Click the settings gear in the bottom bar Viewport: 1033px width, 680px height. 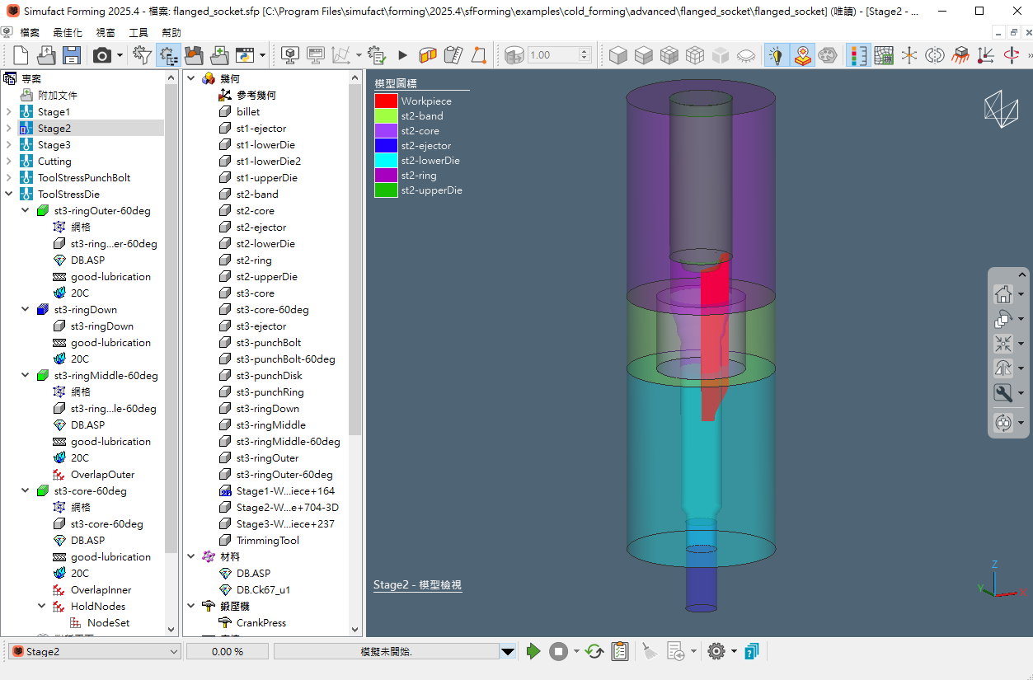[x=716, y=651]
